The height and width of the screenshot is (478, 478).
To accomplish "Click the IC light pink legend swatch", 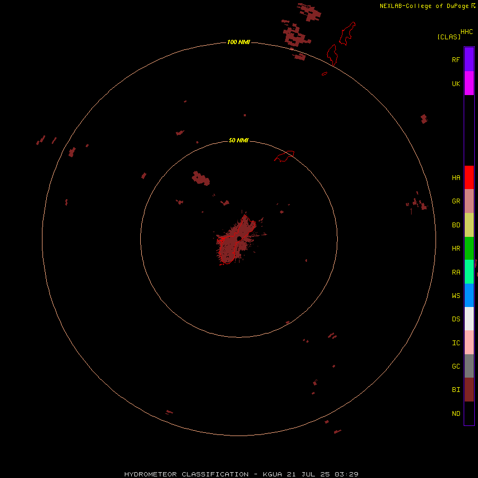I will tap(469, 343).
